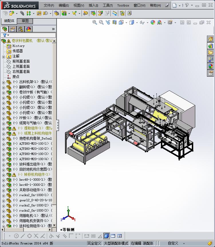The image size is (215, 247).
Task: Click the Zoom to Area icon
Action: coord(101,22)
